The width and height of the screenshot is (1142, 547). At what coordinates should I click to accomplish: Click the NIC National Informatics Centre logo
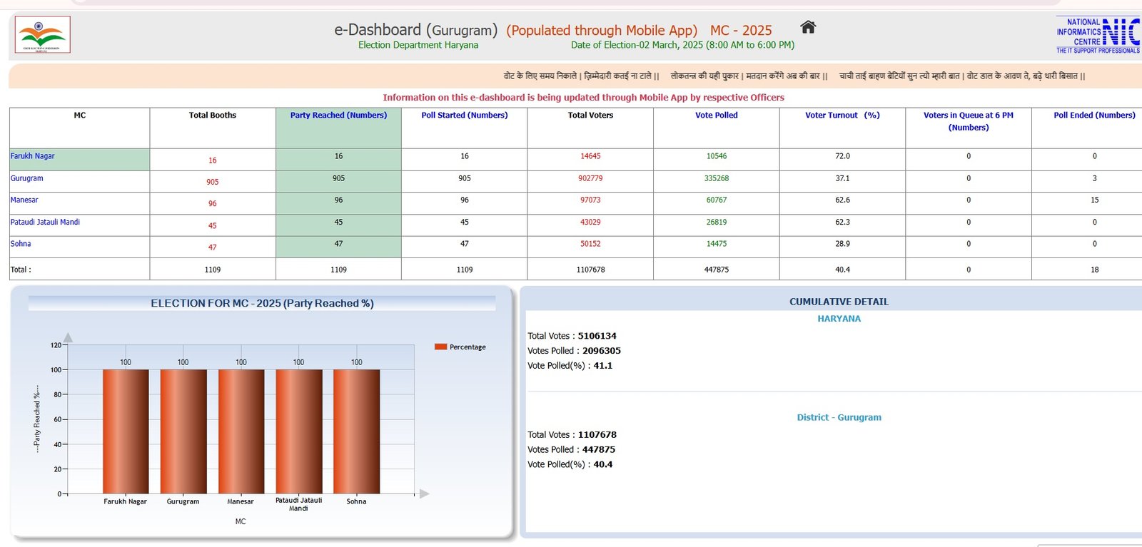pos(1098,36)
